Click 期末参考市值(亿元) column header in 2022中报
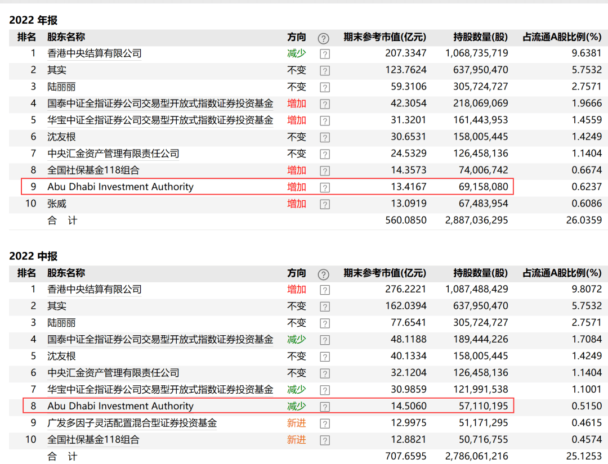The width and height of the screenshot is (608, 464). coord(385,273)
